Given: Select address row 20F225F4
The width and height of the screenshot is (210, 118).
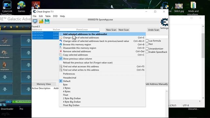Looking at the screenshot, I should 45,35.
